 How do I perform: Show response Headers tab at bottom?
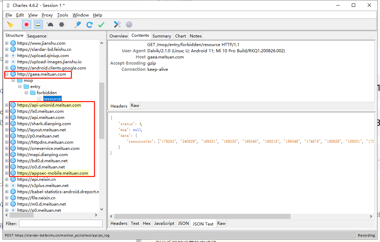(119, 223)
